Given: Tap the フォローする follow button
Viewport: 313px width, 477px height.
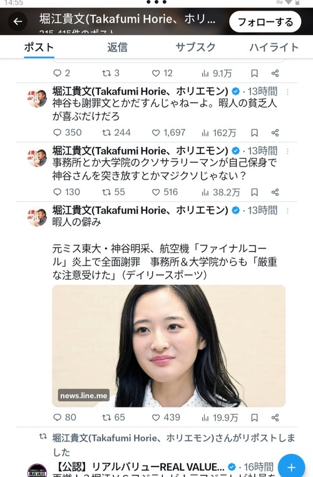Looking at the screenshot, I should (265, 22).
